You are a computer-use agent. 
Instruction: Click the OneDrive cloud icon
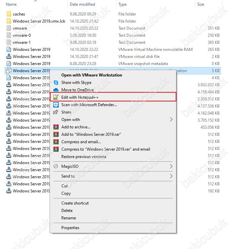click(56, 90)
